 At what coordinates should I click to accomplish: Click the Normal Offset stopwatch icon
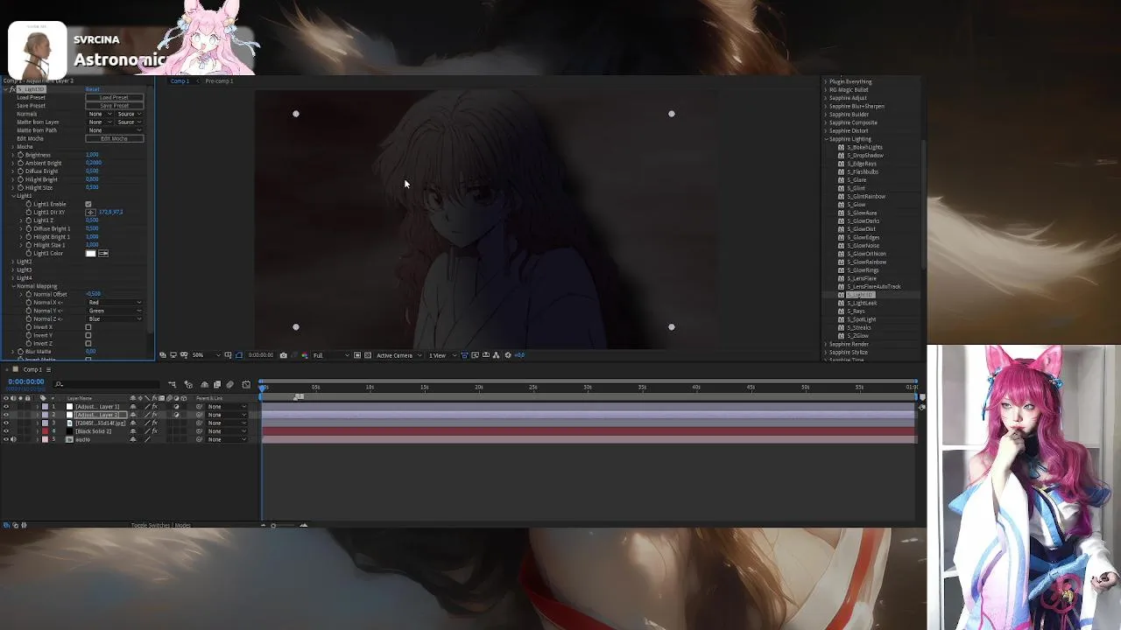28,294
